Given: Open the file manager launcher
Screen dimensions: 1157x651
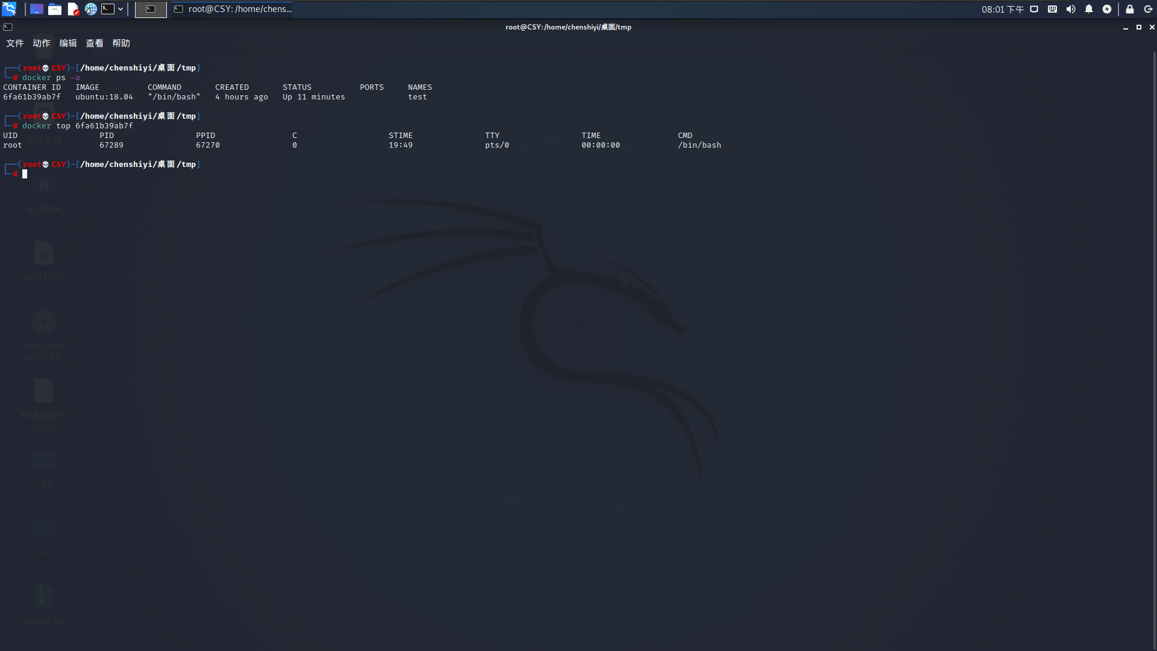Looking at the screenshot, I should [x=55, y=9].
